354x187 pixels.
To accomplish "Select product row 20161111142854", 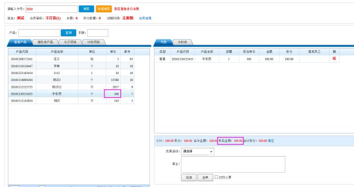I will [x=71, y=101].
